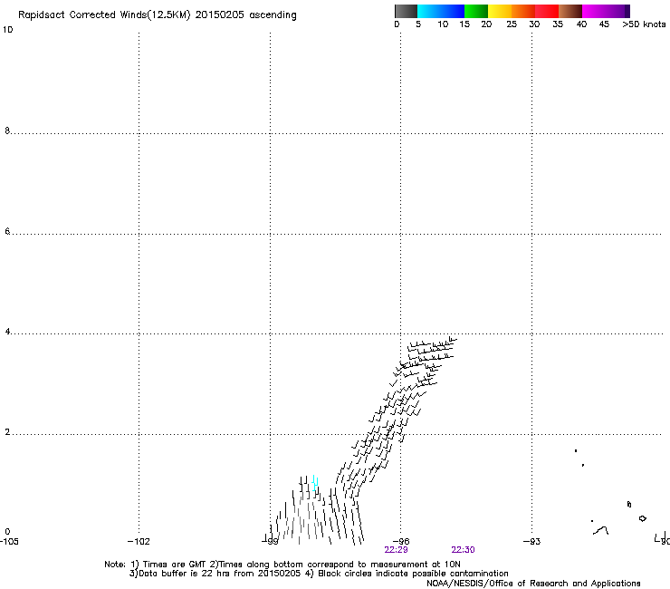Click the longitude axis label '-93'

point(532,542)
